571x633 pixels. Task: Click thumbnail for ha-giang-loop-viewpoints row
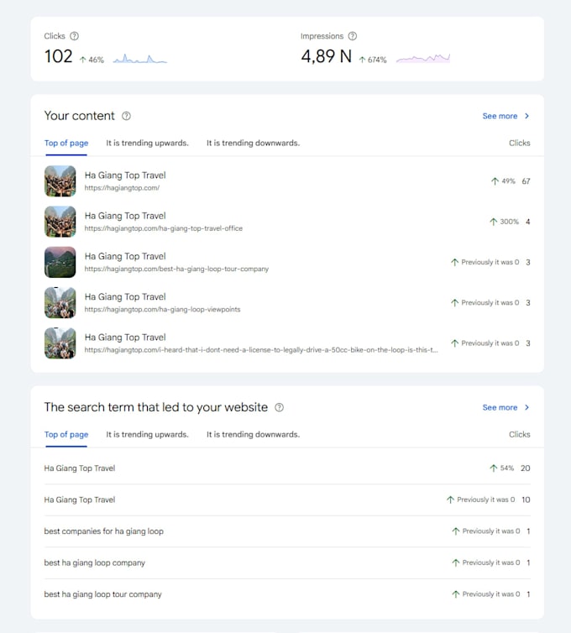coord(60,303)
